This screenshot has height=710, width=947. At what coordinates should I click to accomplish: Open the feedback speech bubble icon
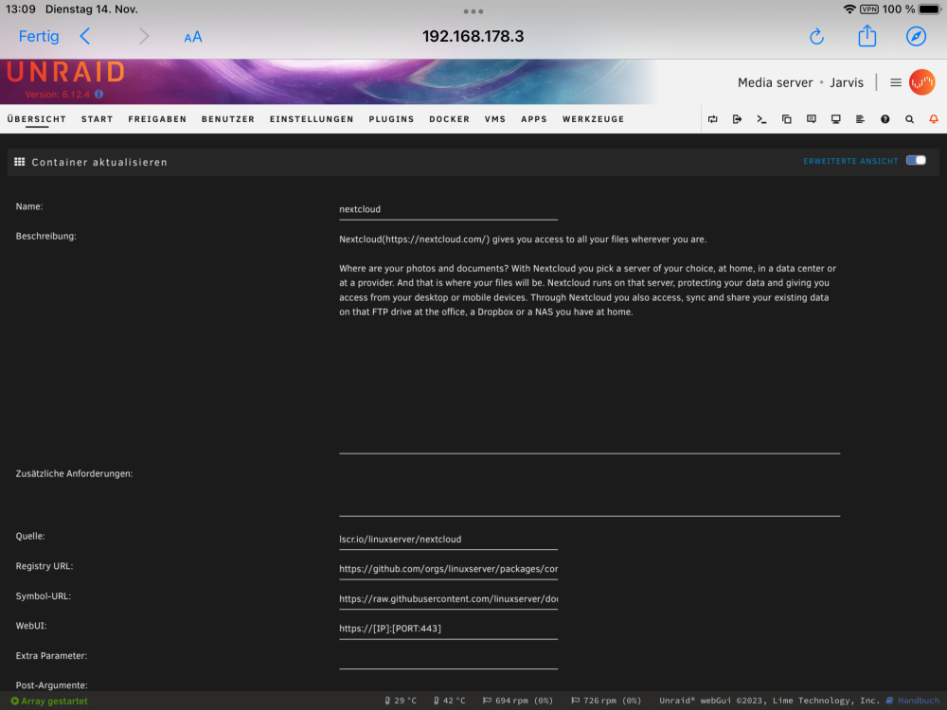coord(812,119)
